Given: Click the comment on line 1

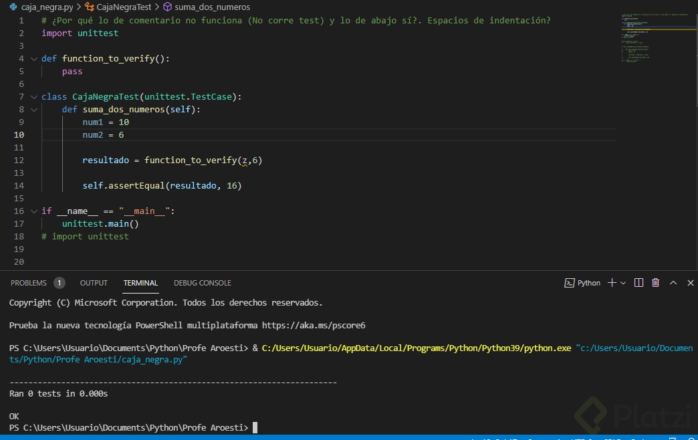Looking at the screenshot, I should [x=296, y=21].
